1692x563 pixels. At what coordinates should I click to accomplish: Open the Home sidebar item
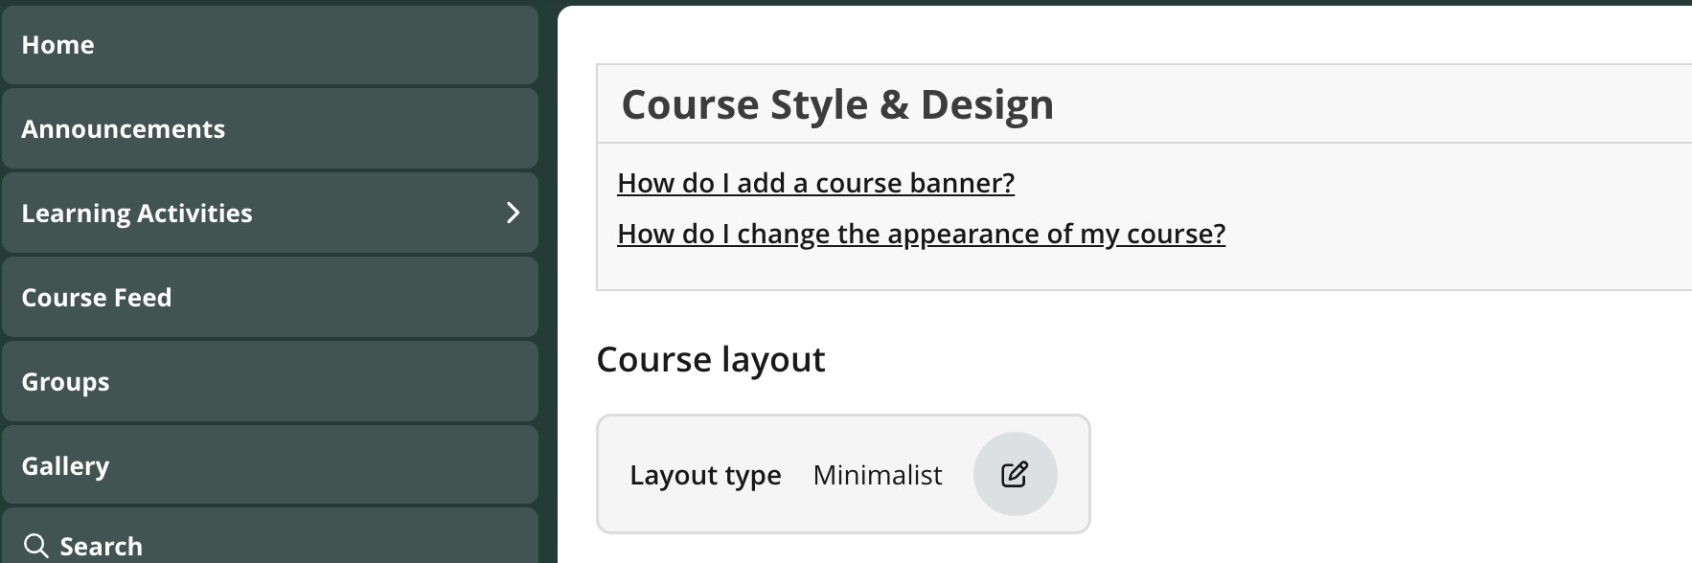point(57,45)
